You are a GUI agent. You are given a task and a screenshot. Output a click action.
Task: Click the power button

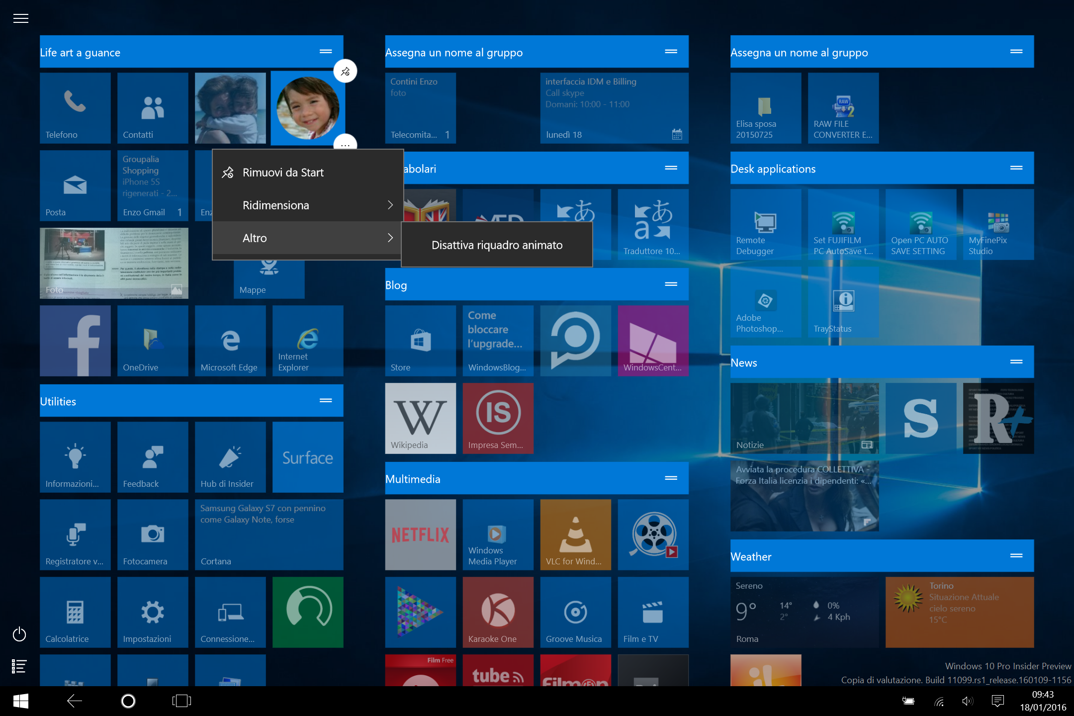(x=19, y=634)
